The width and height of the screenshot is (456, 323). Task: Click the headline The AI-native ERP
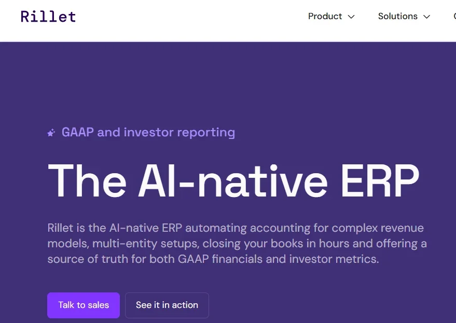[x=233, y=180]
